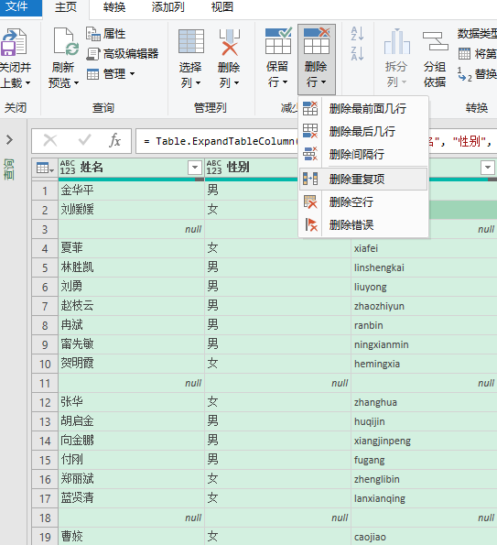This screenshot has height=545, width=497.
Task: Choose 删除最后几行 from menu
Action: 363,131
